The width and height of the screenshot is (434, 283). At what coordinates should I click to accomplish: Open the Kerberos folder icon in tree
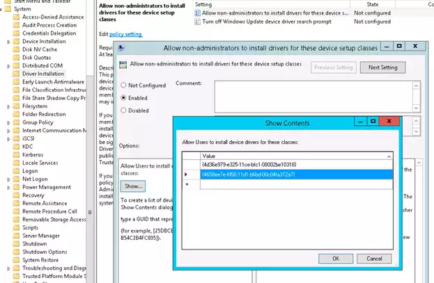coord(17,154)
